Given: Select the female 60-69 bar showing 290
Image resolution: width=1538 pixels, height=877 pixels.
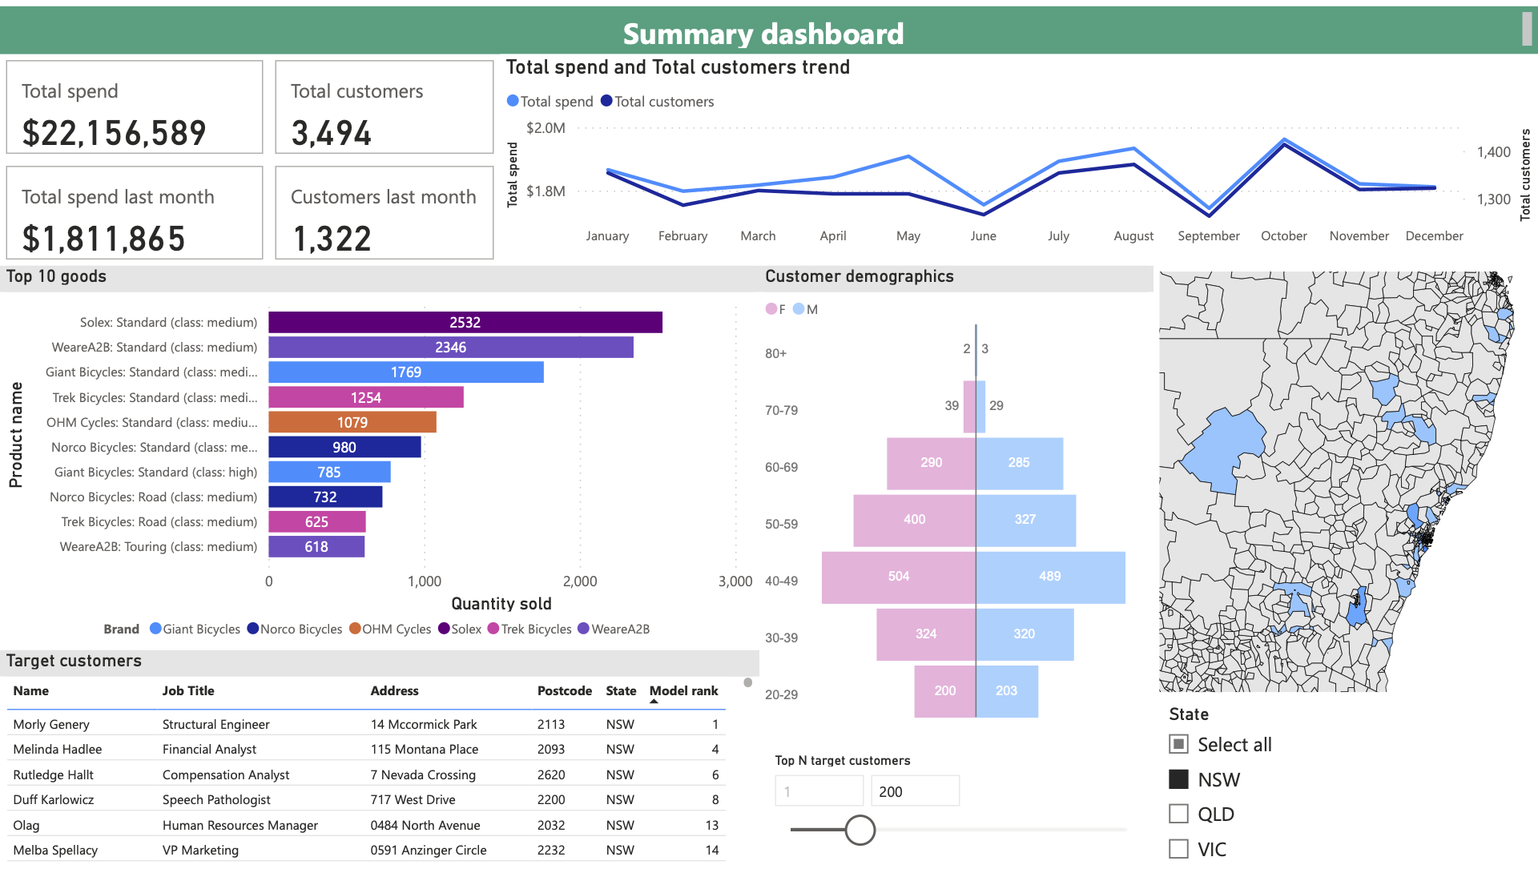Looking at the screenshot, I should (x=932, y=463).
